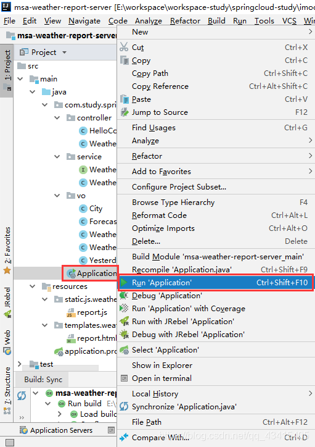Click the HelloCo... class in controller
315x447 pixels.
(x=98, y=130)
